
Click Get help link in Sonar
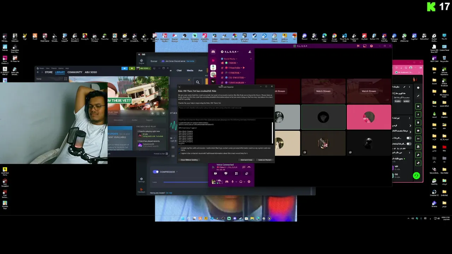click(x=169, y=193)
